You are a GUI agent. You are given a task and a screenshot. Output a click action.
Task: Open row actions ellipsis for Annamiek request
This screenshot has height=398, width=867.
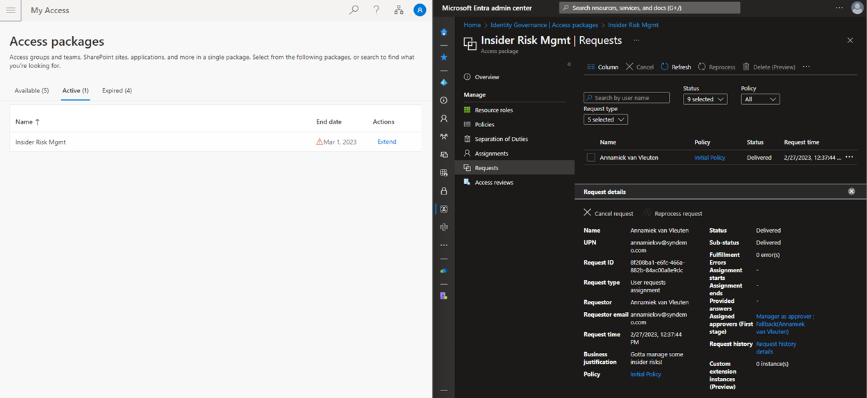[849, 157]
